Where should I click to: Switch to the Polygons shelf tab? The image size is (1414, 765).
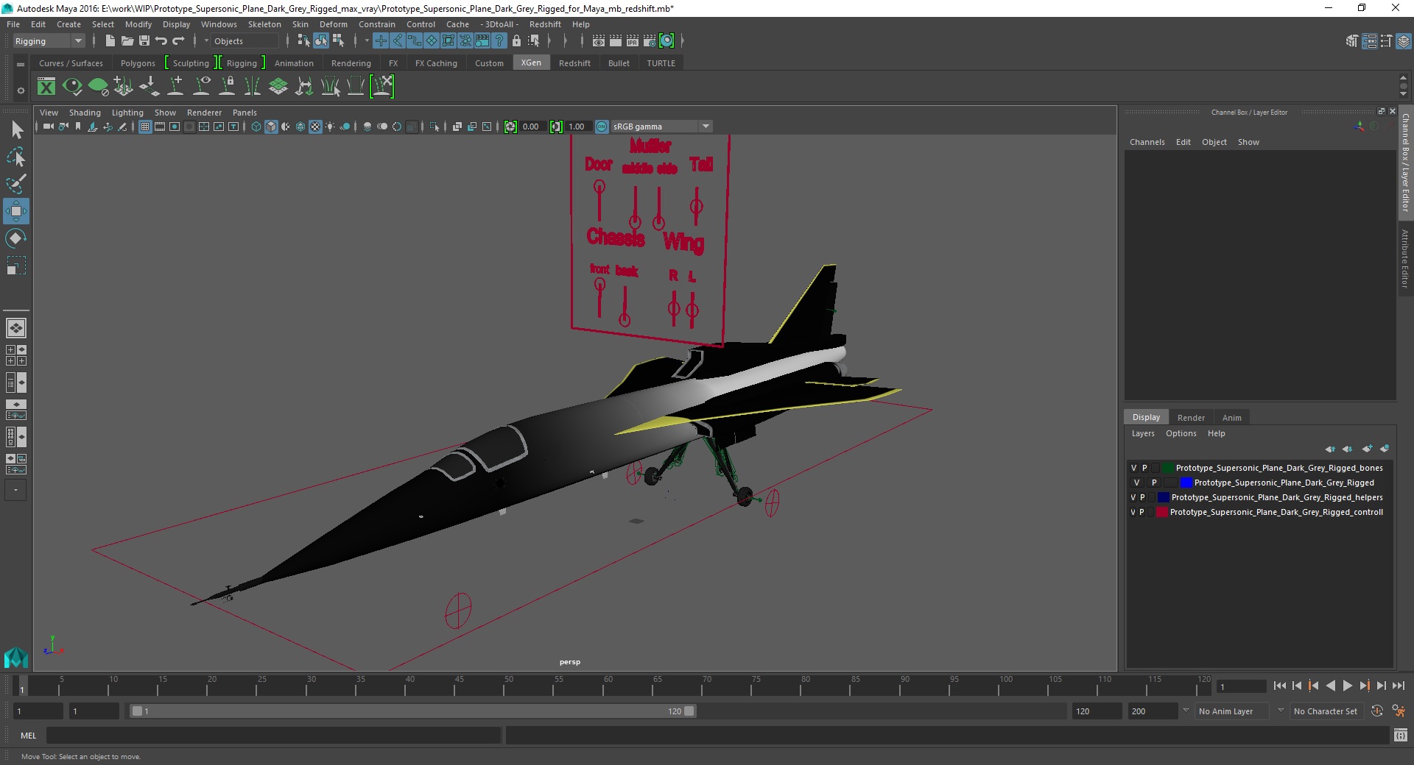pos(138,63)
